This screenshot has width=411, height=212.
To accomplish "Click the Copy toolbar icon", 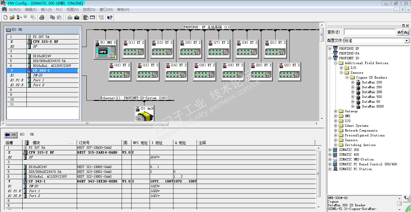I will click(52, 17).
